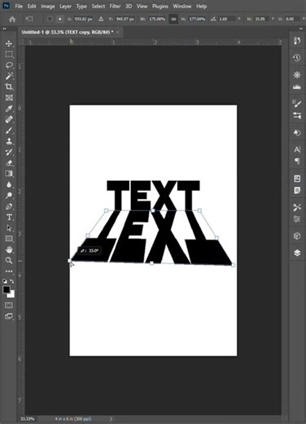Screen dimensions: 306x424
Task: Open the Tool Presets crossed-tools icon
Action: tap(297, 207)
